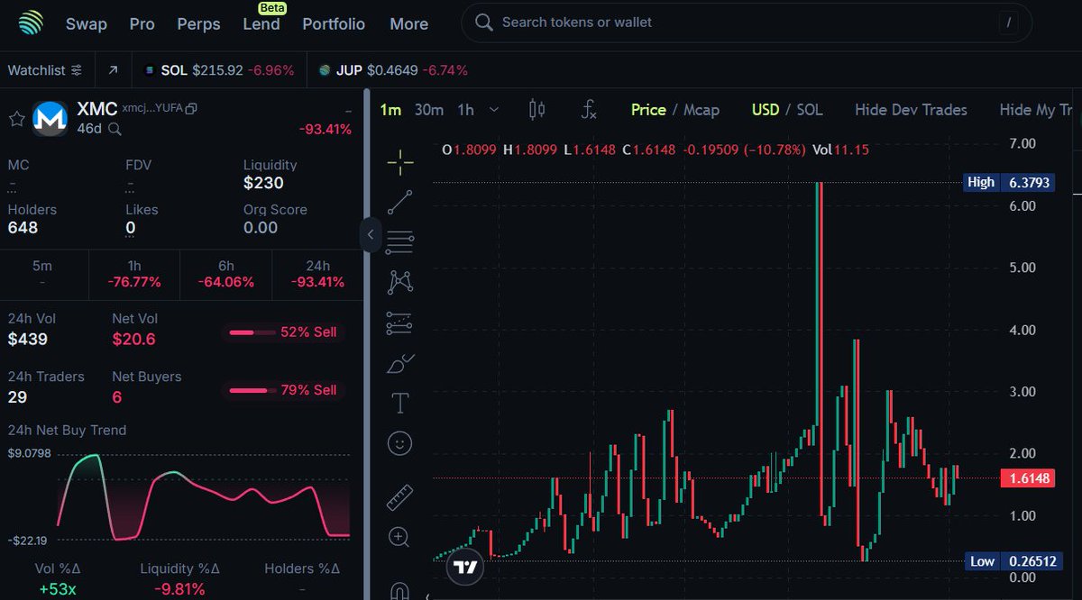Click the Net Vol $20.6 value
The image size is (1082, 600).
coord(133,340)
